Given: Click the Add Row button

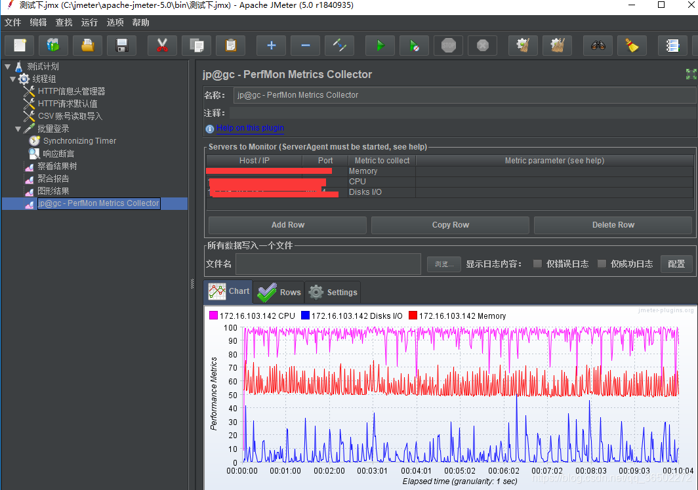Looking at the screenshot, I should (x=287, y=225).
